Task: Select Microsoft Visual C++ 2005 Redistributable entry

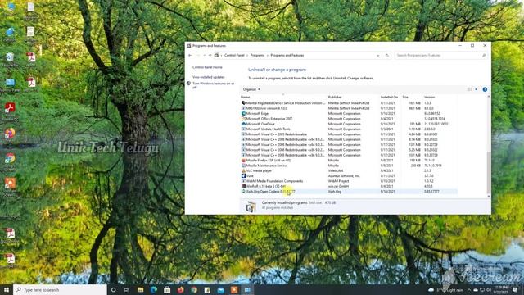Action: click(x=349, y=134)
